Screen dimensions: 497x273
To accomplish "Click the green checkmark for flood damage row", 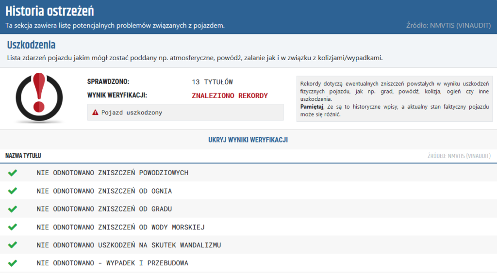I will [13, 173].
